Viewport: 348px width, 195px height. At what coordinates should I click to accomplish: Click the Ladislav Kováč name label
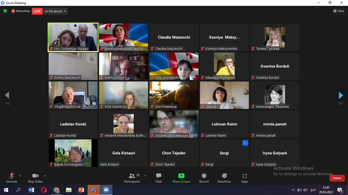click(65, 135)
